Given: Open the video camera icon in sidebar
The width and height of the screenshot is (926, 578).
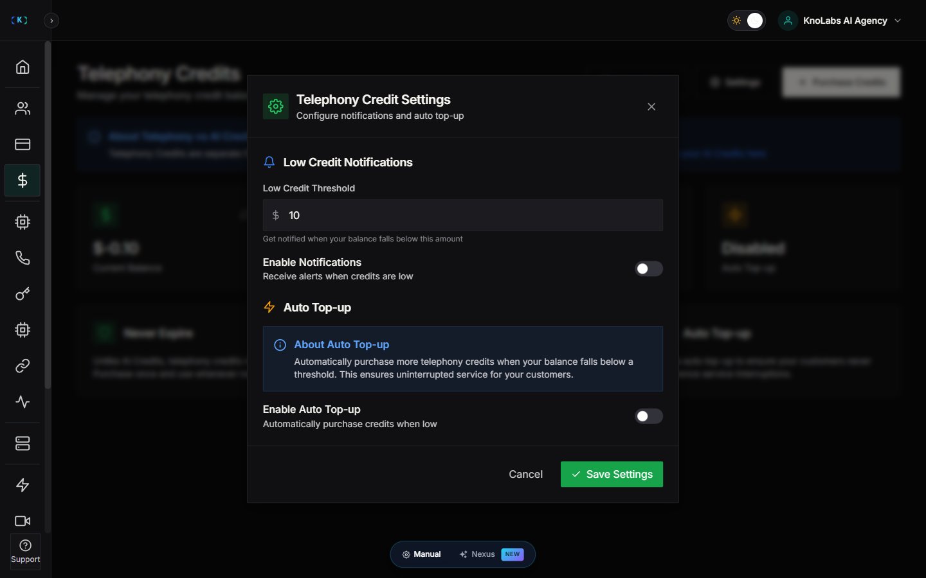Looking at the screenshot, I should coord(23,521).
